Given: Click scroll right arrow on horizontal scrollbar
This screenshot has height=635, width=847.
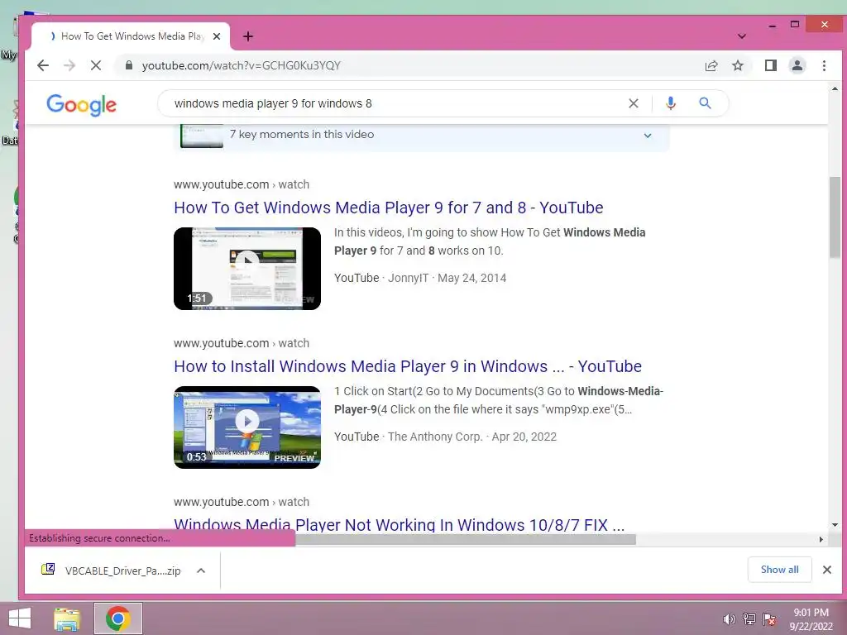Looking at the screenshot, I should point(821,539).
